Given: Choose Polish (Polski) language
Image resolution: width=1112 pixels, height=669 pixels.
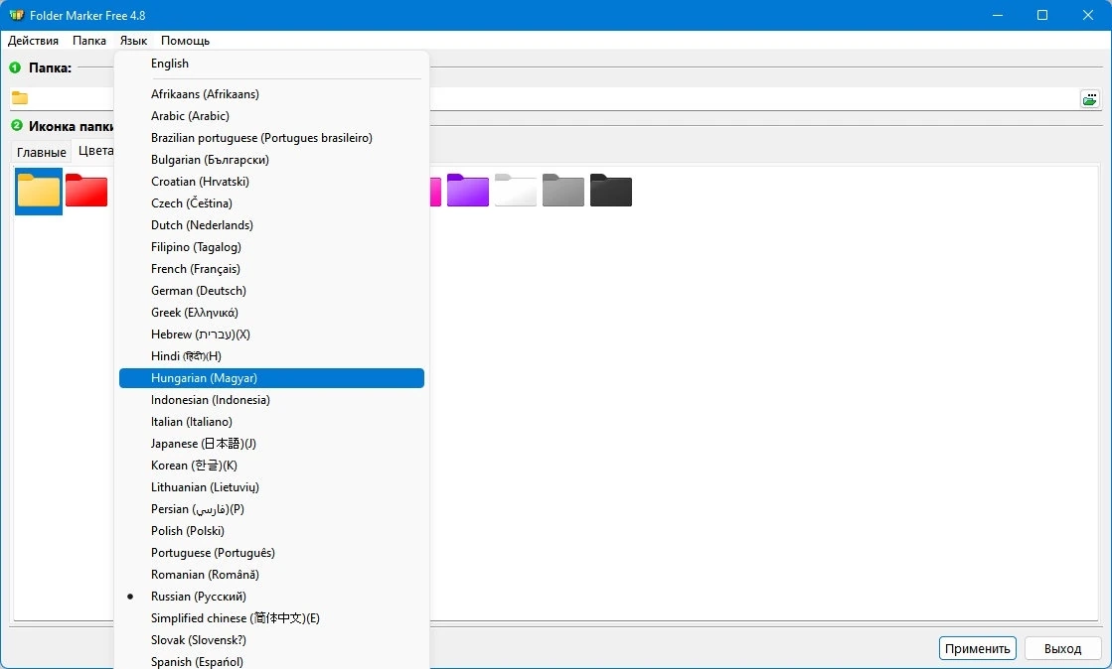Looking at the screenshot, I should coord(271,531).
